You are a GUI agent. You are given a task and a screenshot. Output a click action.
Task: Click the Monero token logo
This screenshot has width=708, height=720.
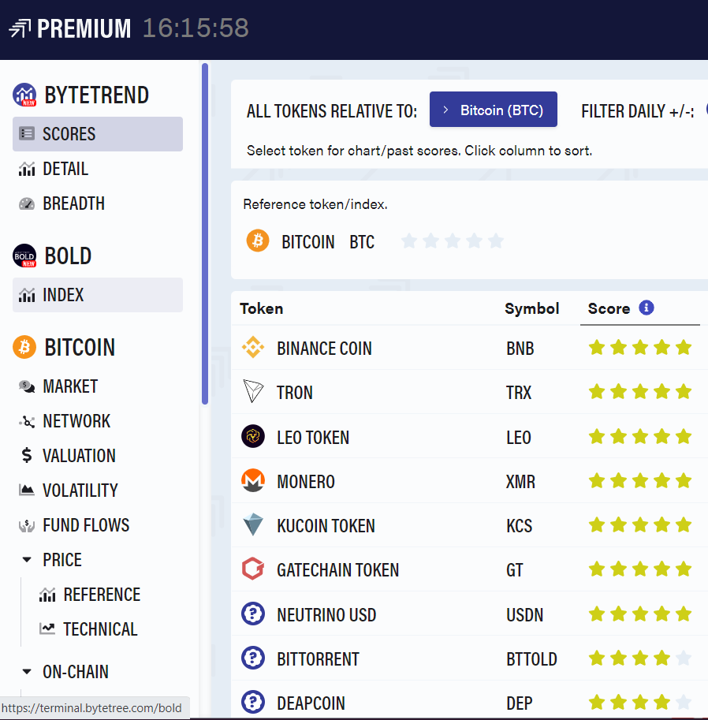pyautogui.click(x=253, y=481)
